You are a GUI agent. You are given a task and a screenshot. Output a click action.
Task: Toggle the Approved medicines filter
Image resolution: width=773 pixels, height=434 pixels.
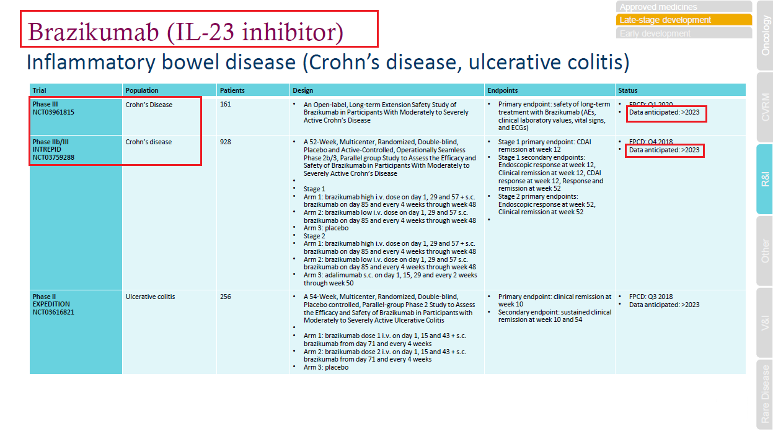click(683, 7)
